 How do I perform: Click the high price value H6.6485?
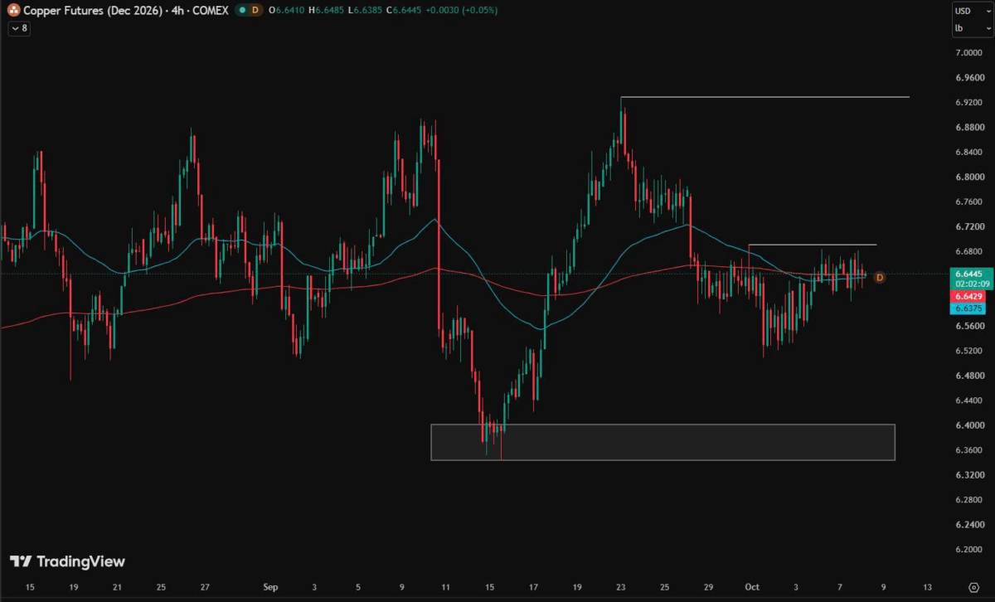click(327, 10)
